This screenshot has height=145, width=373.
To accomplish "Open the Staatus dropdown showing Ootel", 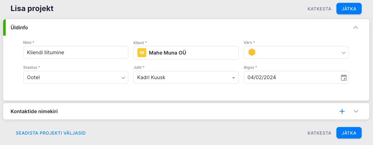I will [76, 77].
